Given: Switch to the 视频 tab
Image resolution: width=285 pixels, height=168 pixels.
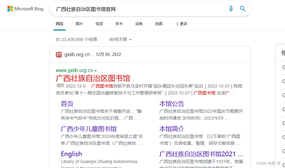Looking at the screenshot, I should pyautogui.click(x=99, y=24).
